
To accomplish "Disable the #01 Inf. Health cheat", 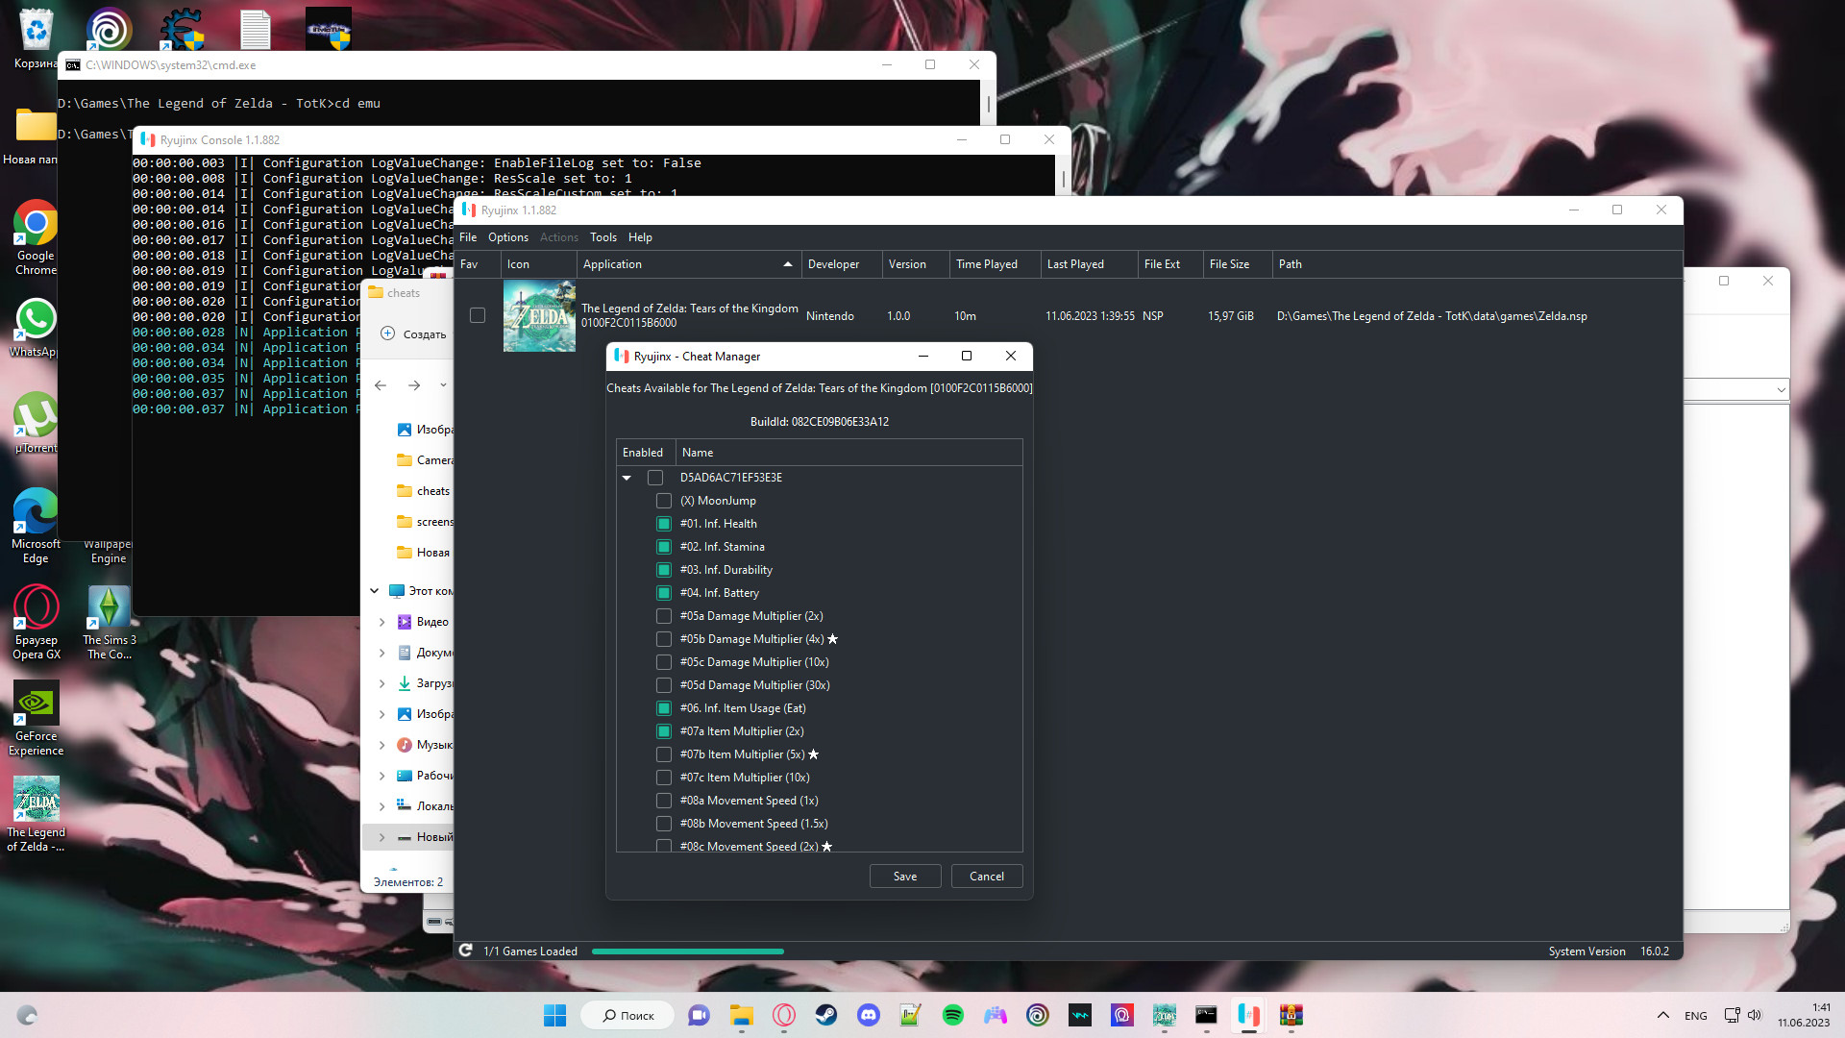I will click(664, 524).
